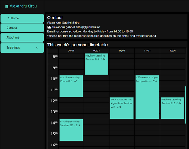
Task: Select Machine Learning Seminar 226 event
Action: click(96, 64)
